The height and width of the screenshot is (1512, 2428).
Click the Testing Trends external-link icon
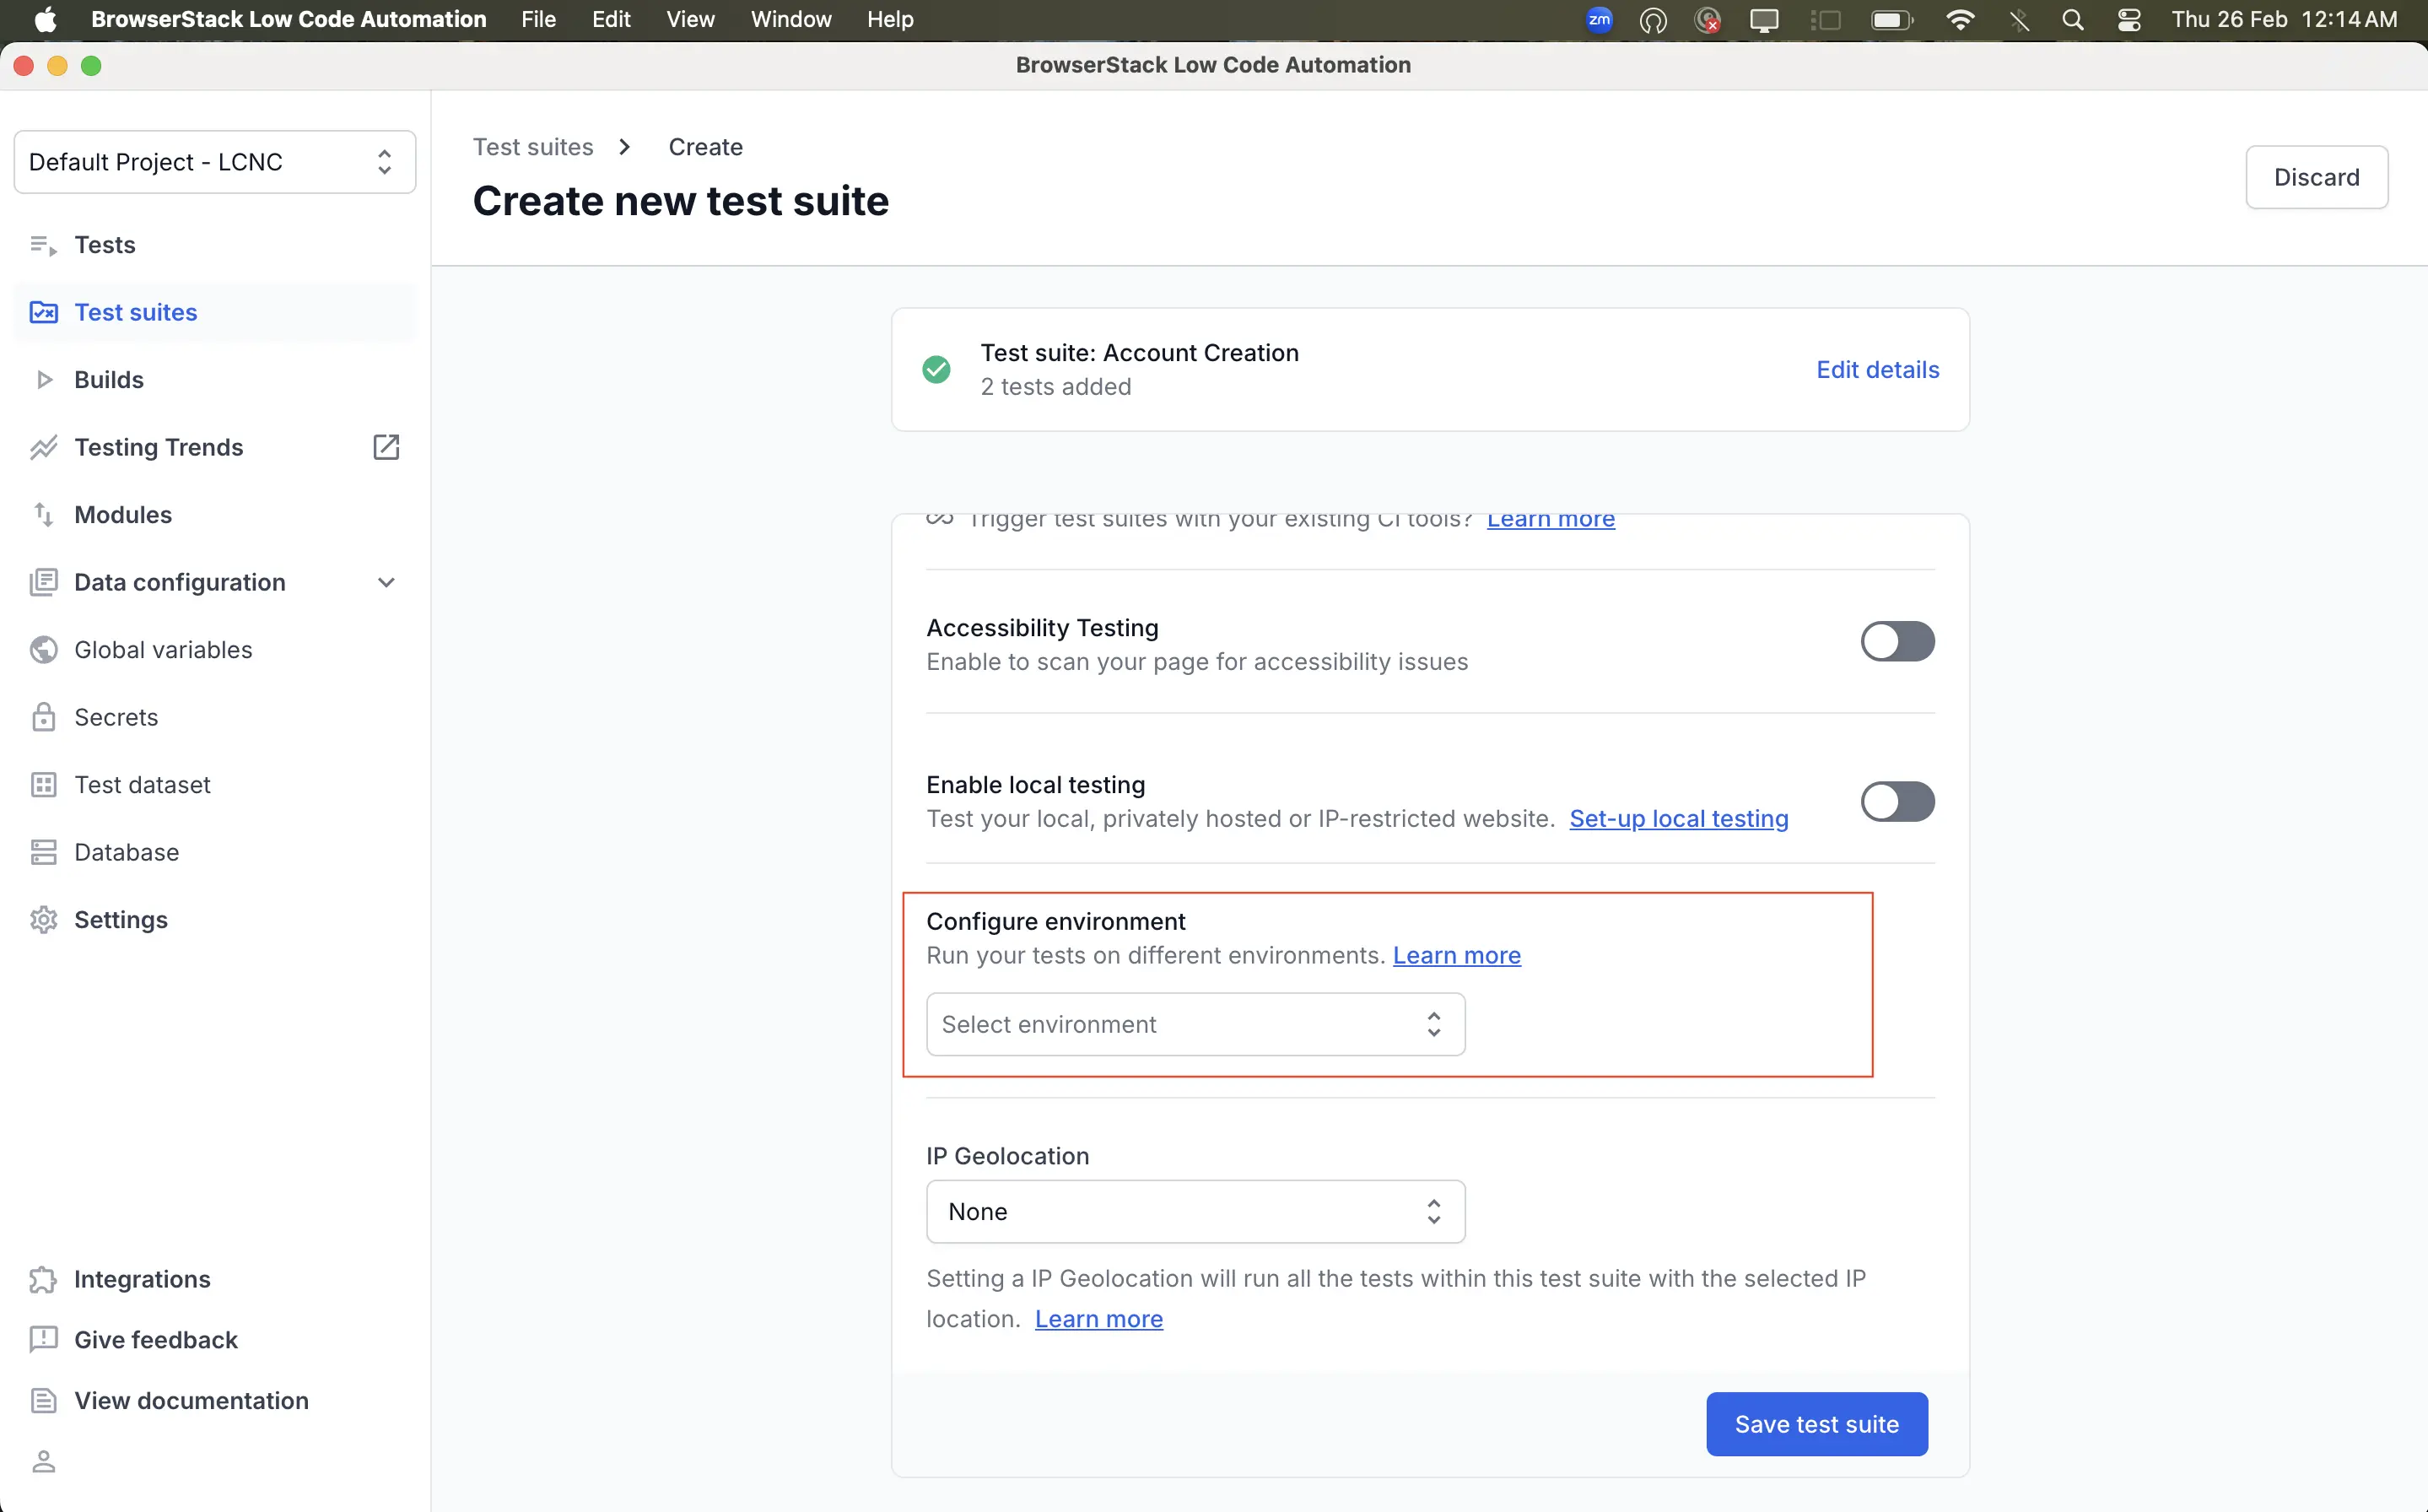click(386, 447)
